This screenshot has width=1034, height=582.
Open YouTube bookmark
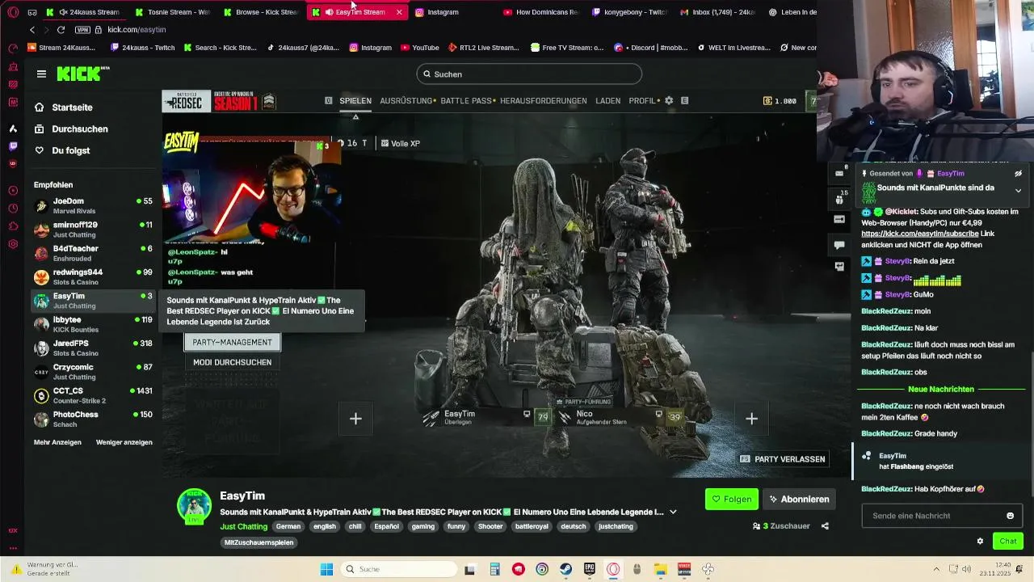[419, 48]
